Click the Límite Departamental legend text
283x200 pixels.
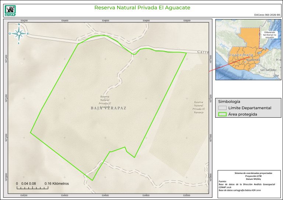tap(249, 108)
